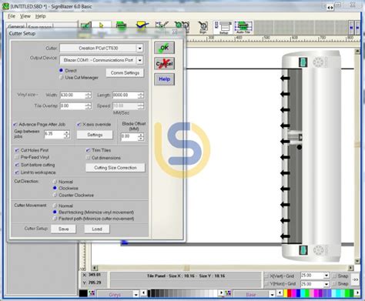
Task: Open the Greys palette dropdown
Action: coord(136,294)
